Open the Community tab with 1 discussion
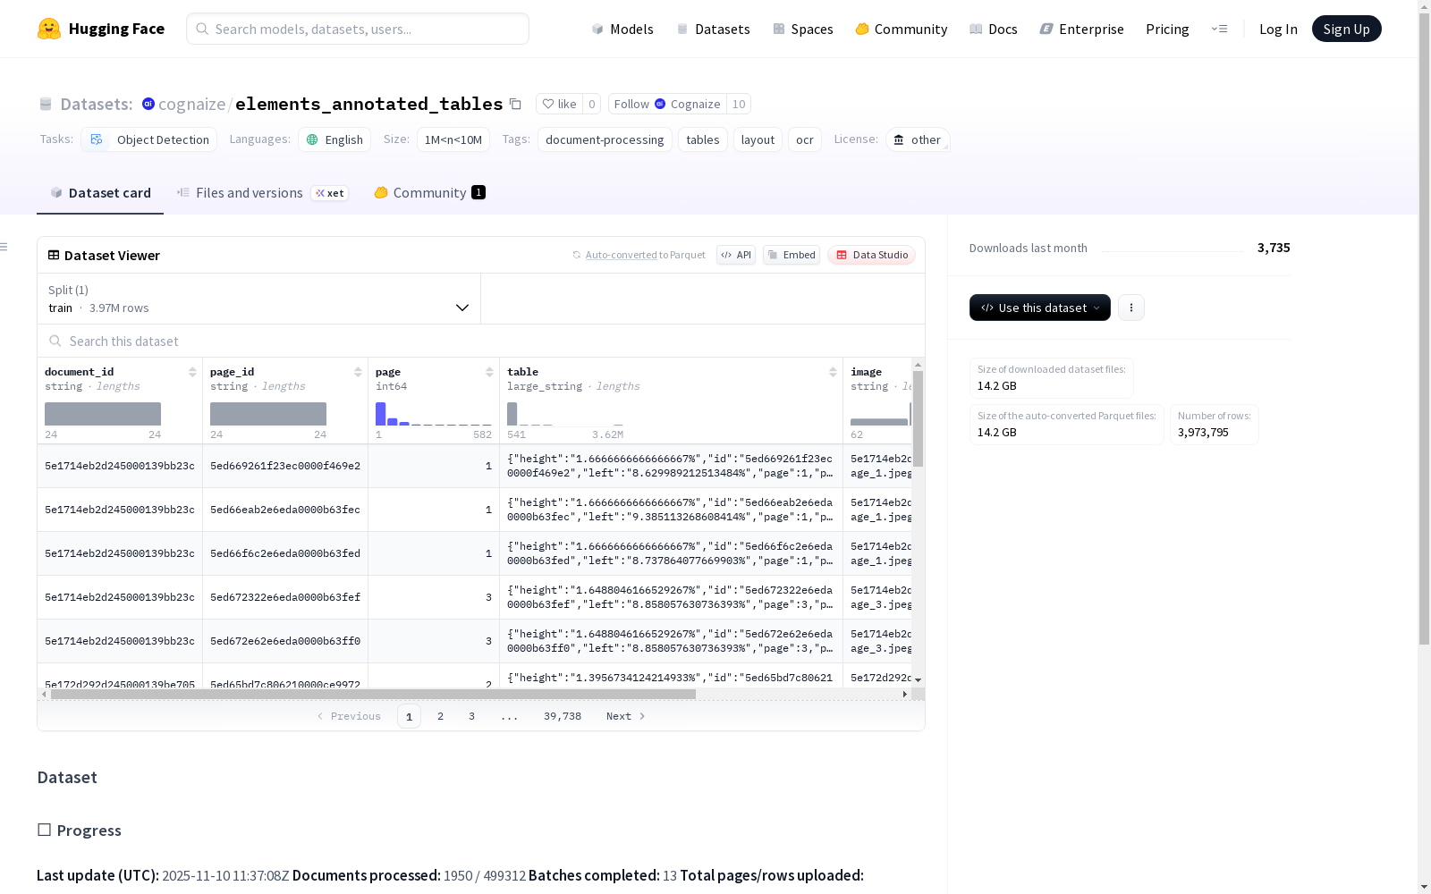1431x894 pixels. pyautogui.click(x=429, y=193)
